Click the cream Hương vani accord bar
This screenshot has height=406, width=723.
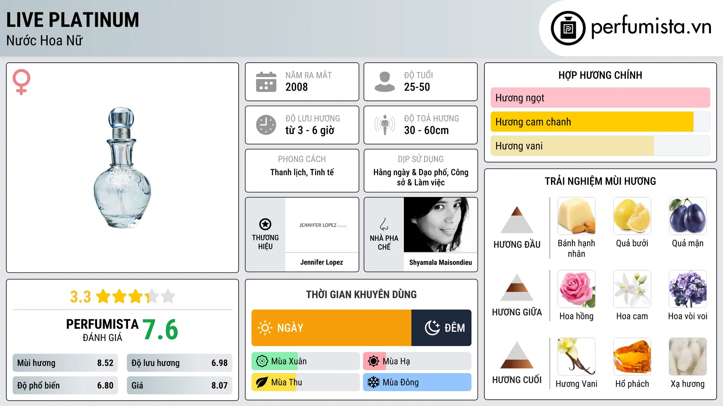pos(600,146)
